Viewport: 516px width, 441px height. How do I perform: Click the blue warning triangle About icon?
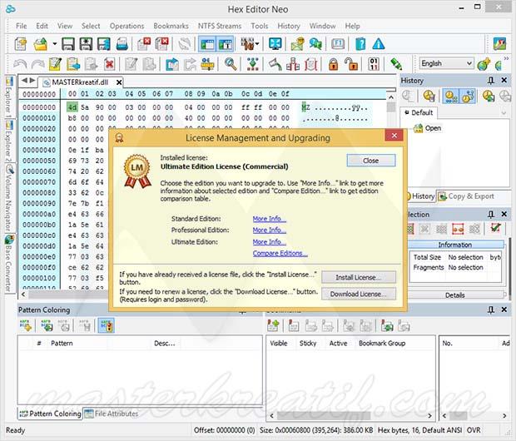point(379,44)
